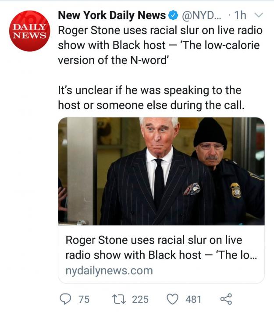Expand the tweet options chevron
Image resolution: width=274 pixels, height=316 pixels.
pyautogui.click(x=258, y=16)
